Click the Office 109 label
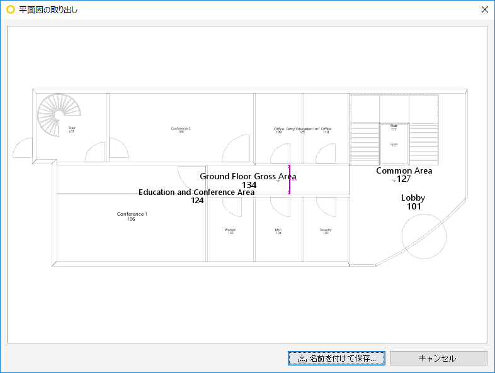 click(279, 130)
